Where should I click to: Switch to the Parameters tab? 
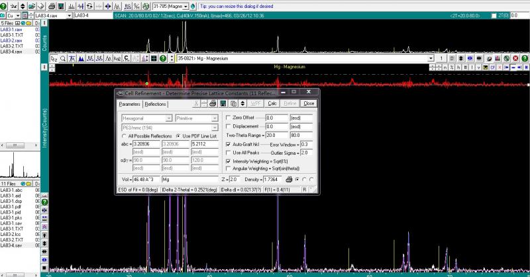(x=130, y=104)
